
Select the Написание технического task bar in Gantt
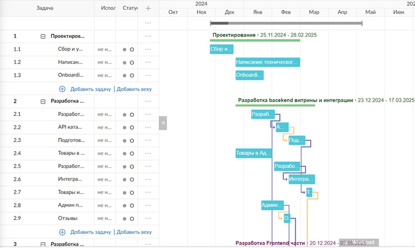click(267, 62)
